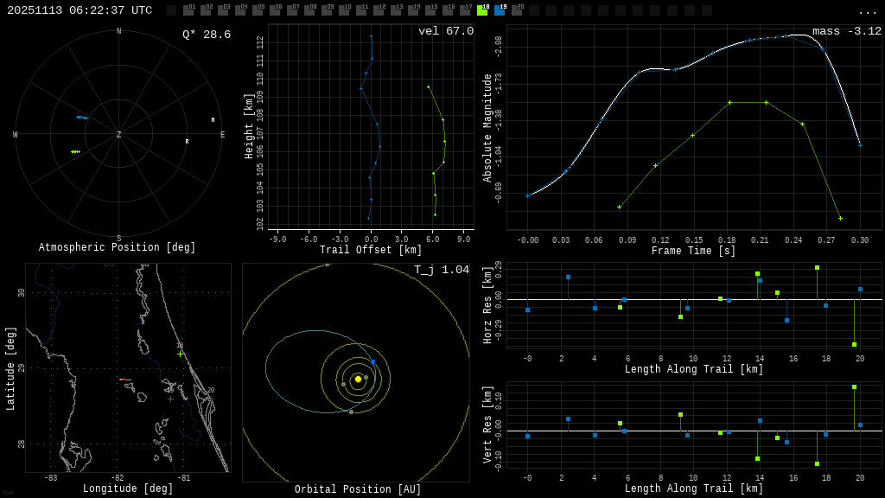
Task: Click the Absolute Magnitude axis label
Action: click(x=487, y=128)
